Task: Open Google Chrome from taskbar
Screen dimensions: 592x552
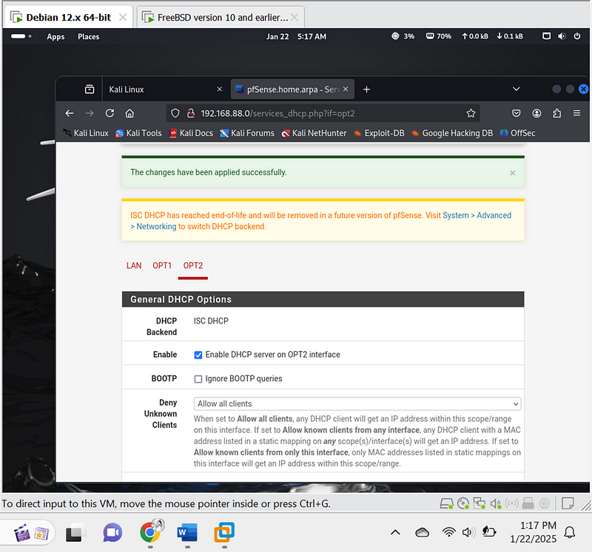Action: click(x=150, y=532)
